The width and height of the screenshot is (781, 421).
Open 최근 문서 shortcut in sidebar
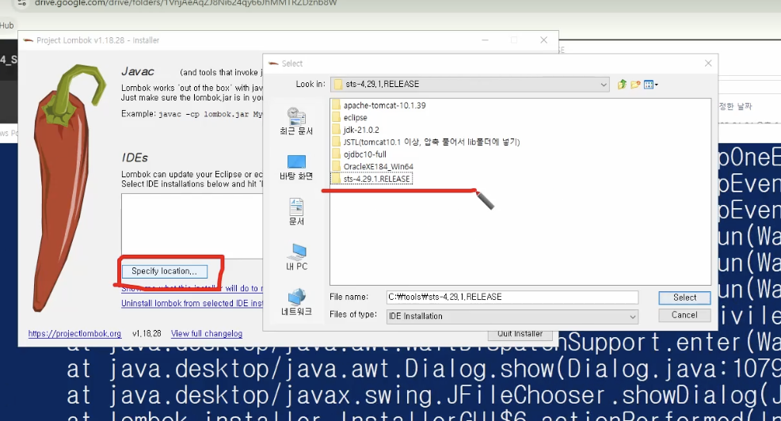296,122
